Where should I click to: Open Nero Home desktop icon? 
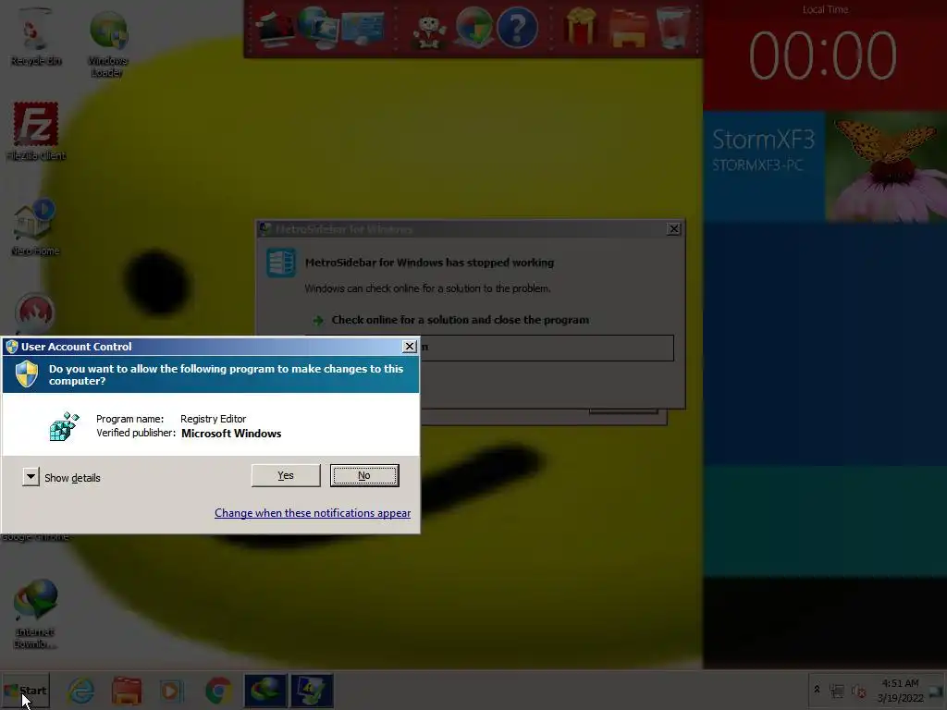click(35, 227)
